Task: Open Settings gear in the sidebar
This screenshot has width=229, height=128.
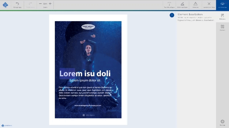Action: pos(222,123)
